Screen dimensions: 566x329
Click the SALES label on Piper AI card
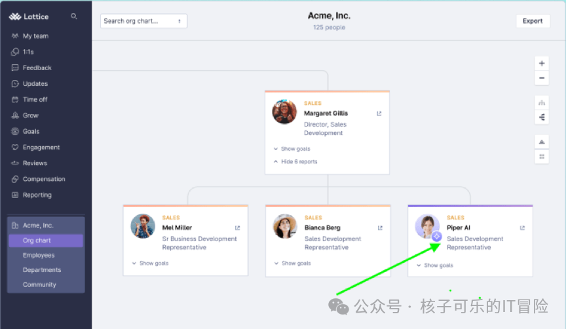455,218
